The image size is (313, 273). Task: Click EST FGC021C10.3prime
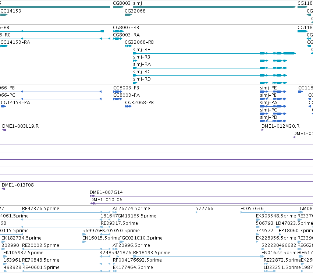[x=141, y=238]
